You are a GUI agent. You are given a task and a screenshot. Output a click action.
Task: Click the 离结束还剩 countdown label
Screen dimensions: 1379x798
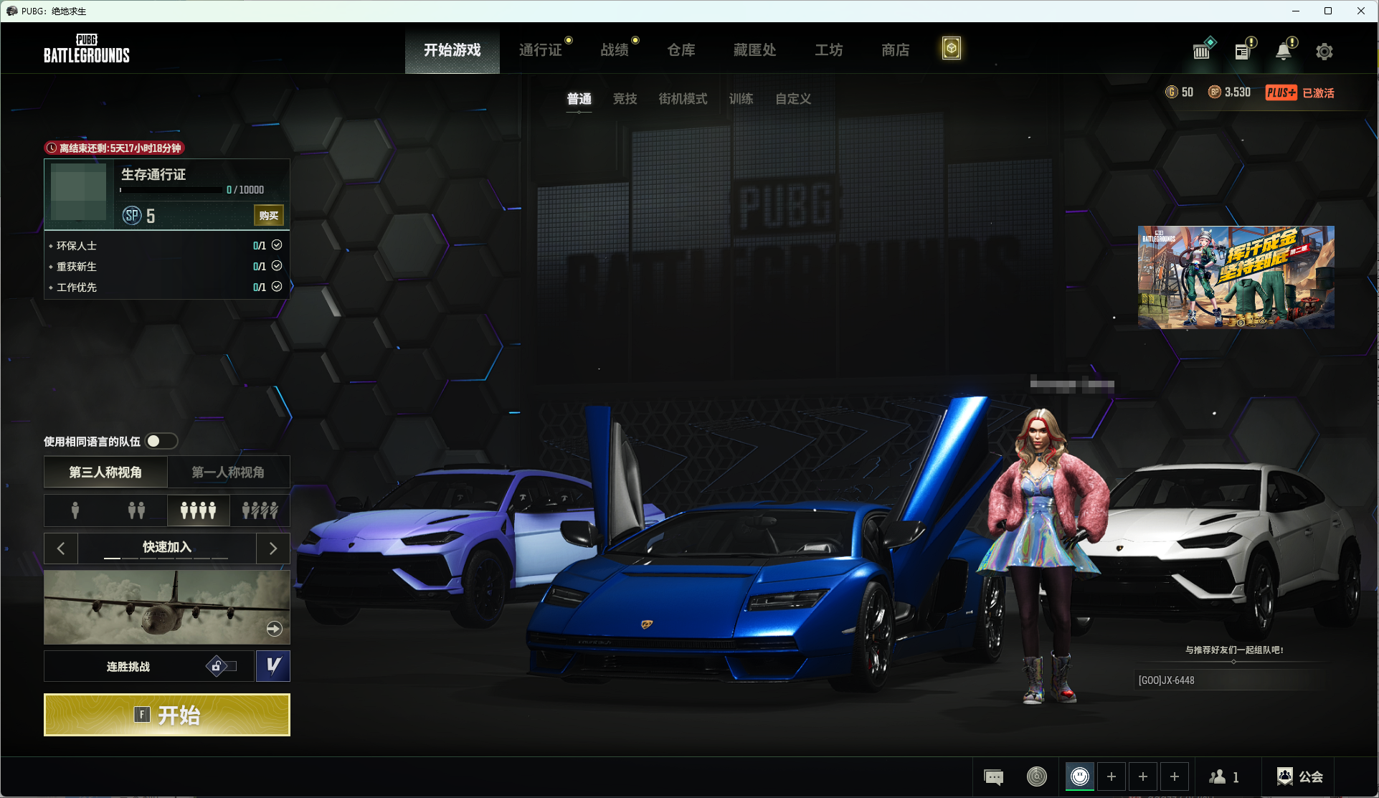coord(115,148)
